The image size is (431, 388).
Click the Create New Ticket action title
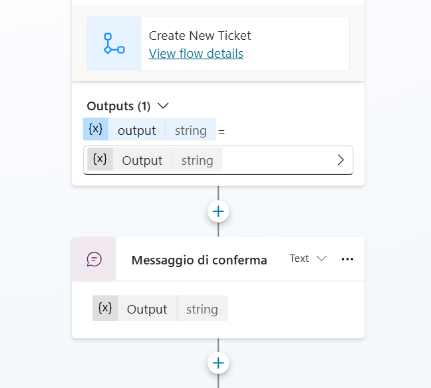click(200, 35)
